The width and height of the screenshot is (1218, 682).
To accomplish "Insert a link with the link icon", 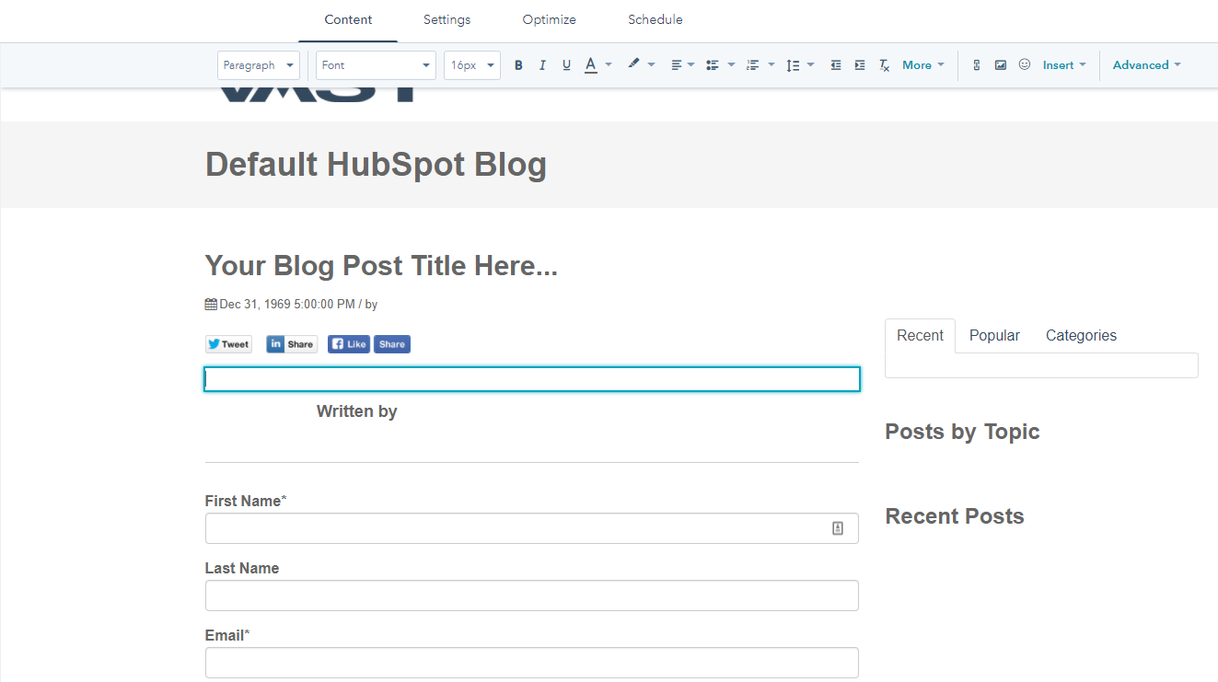I will 977,65.
